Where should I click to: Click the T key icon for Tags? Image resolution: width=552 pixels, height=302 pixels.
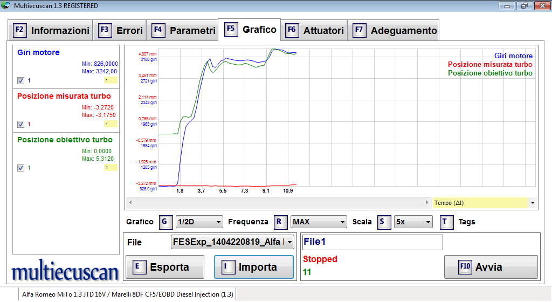coord(445,222)
